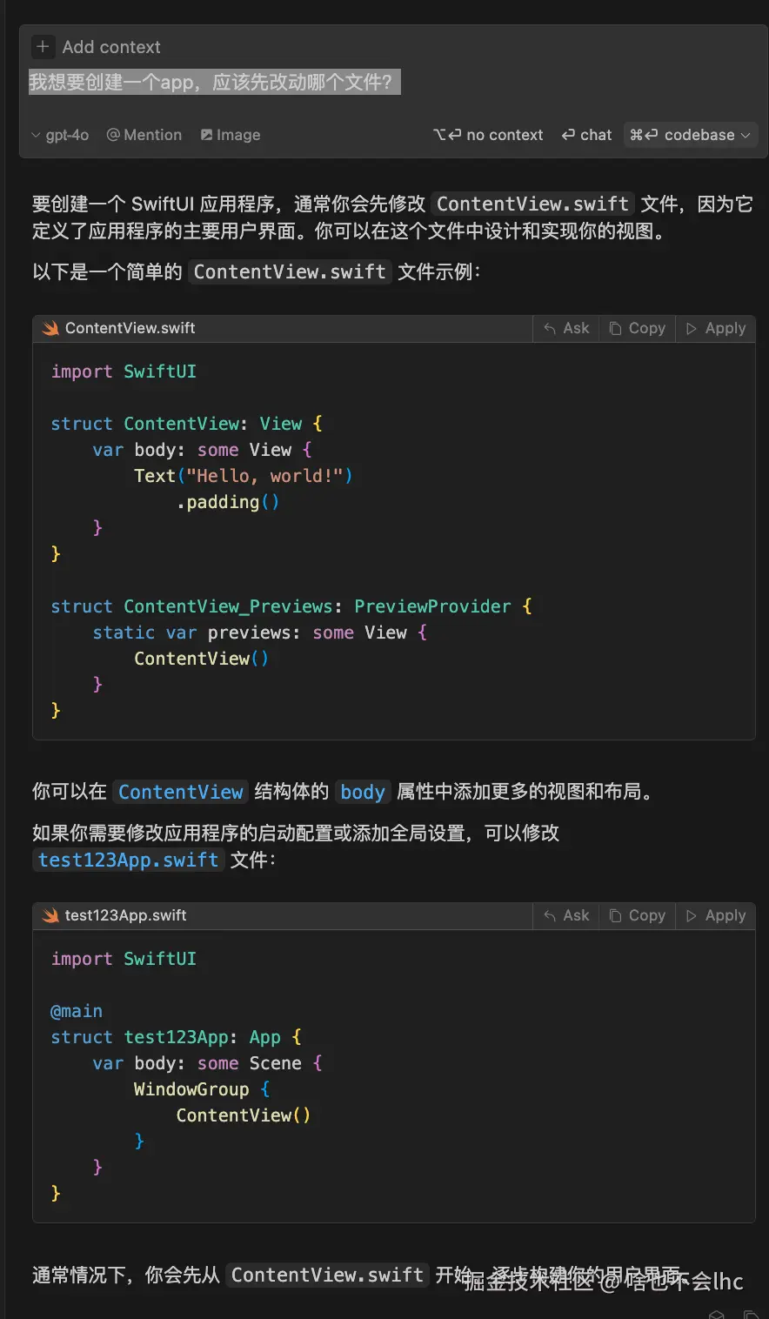Apply the test123App.swift code block
This screenshot has width=769, height=1319.
[716, 915]
